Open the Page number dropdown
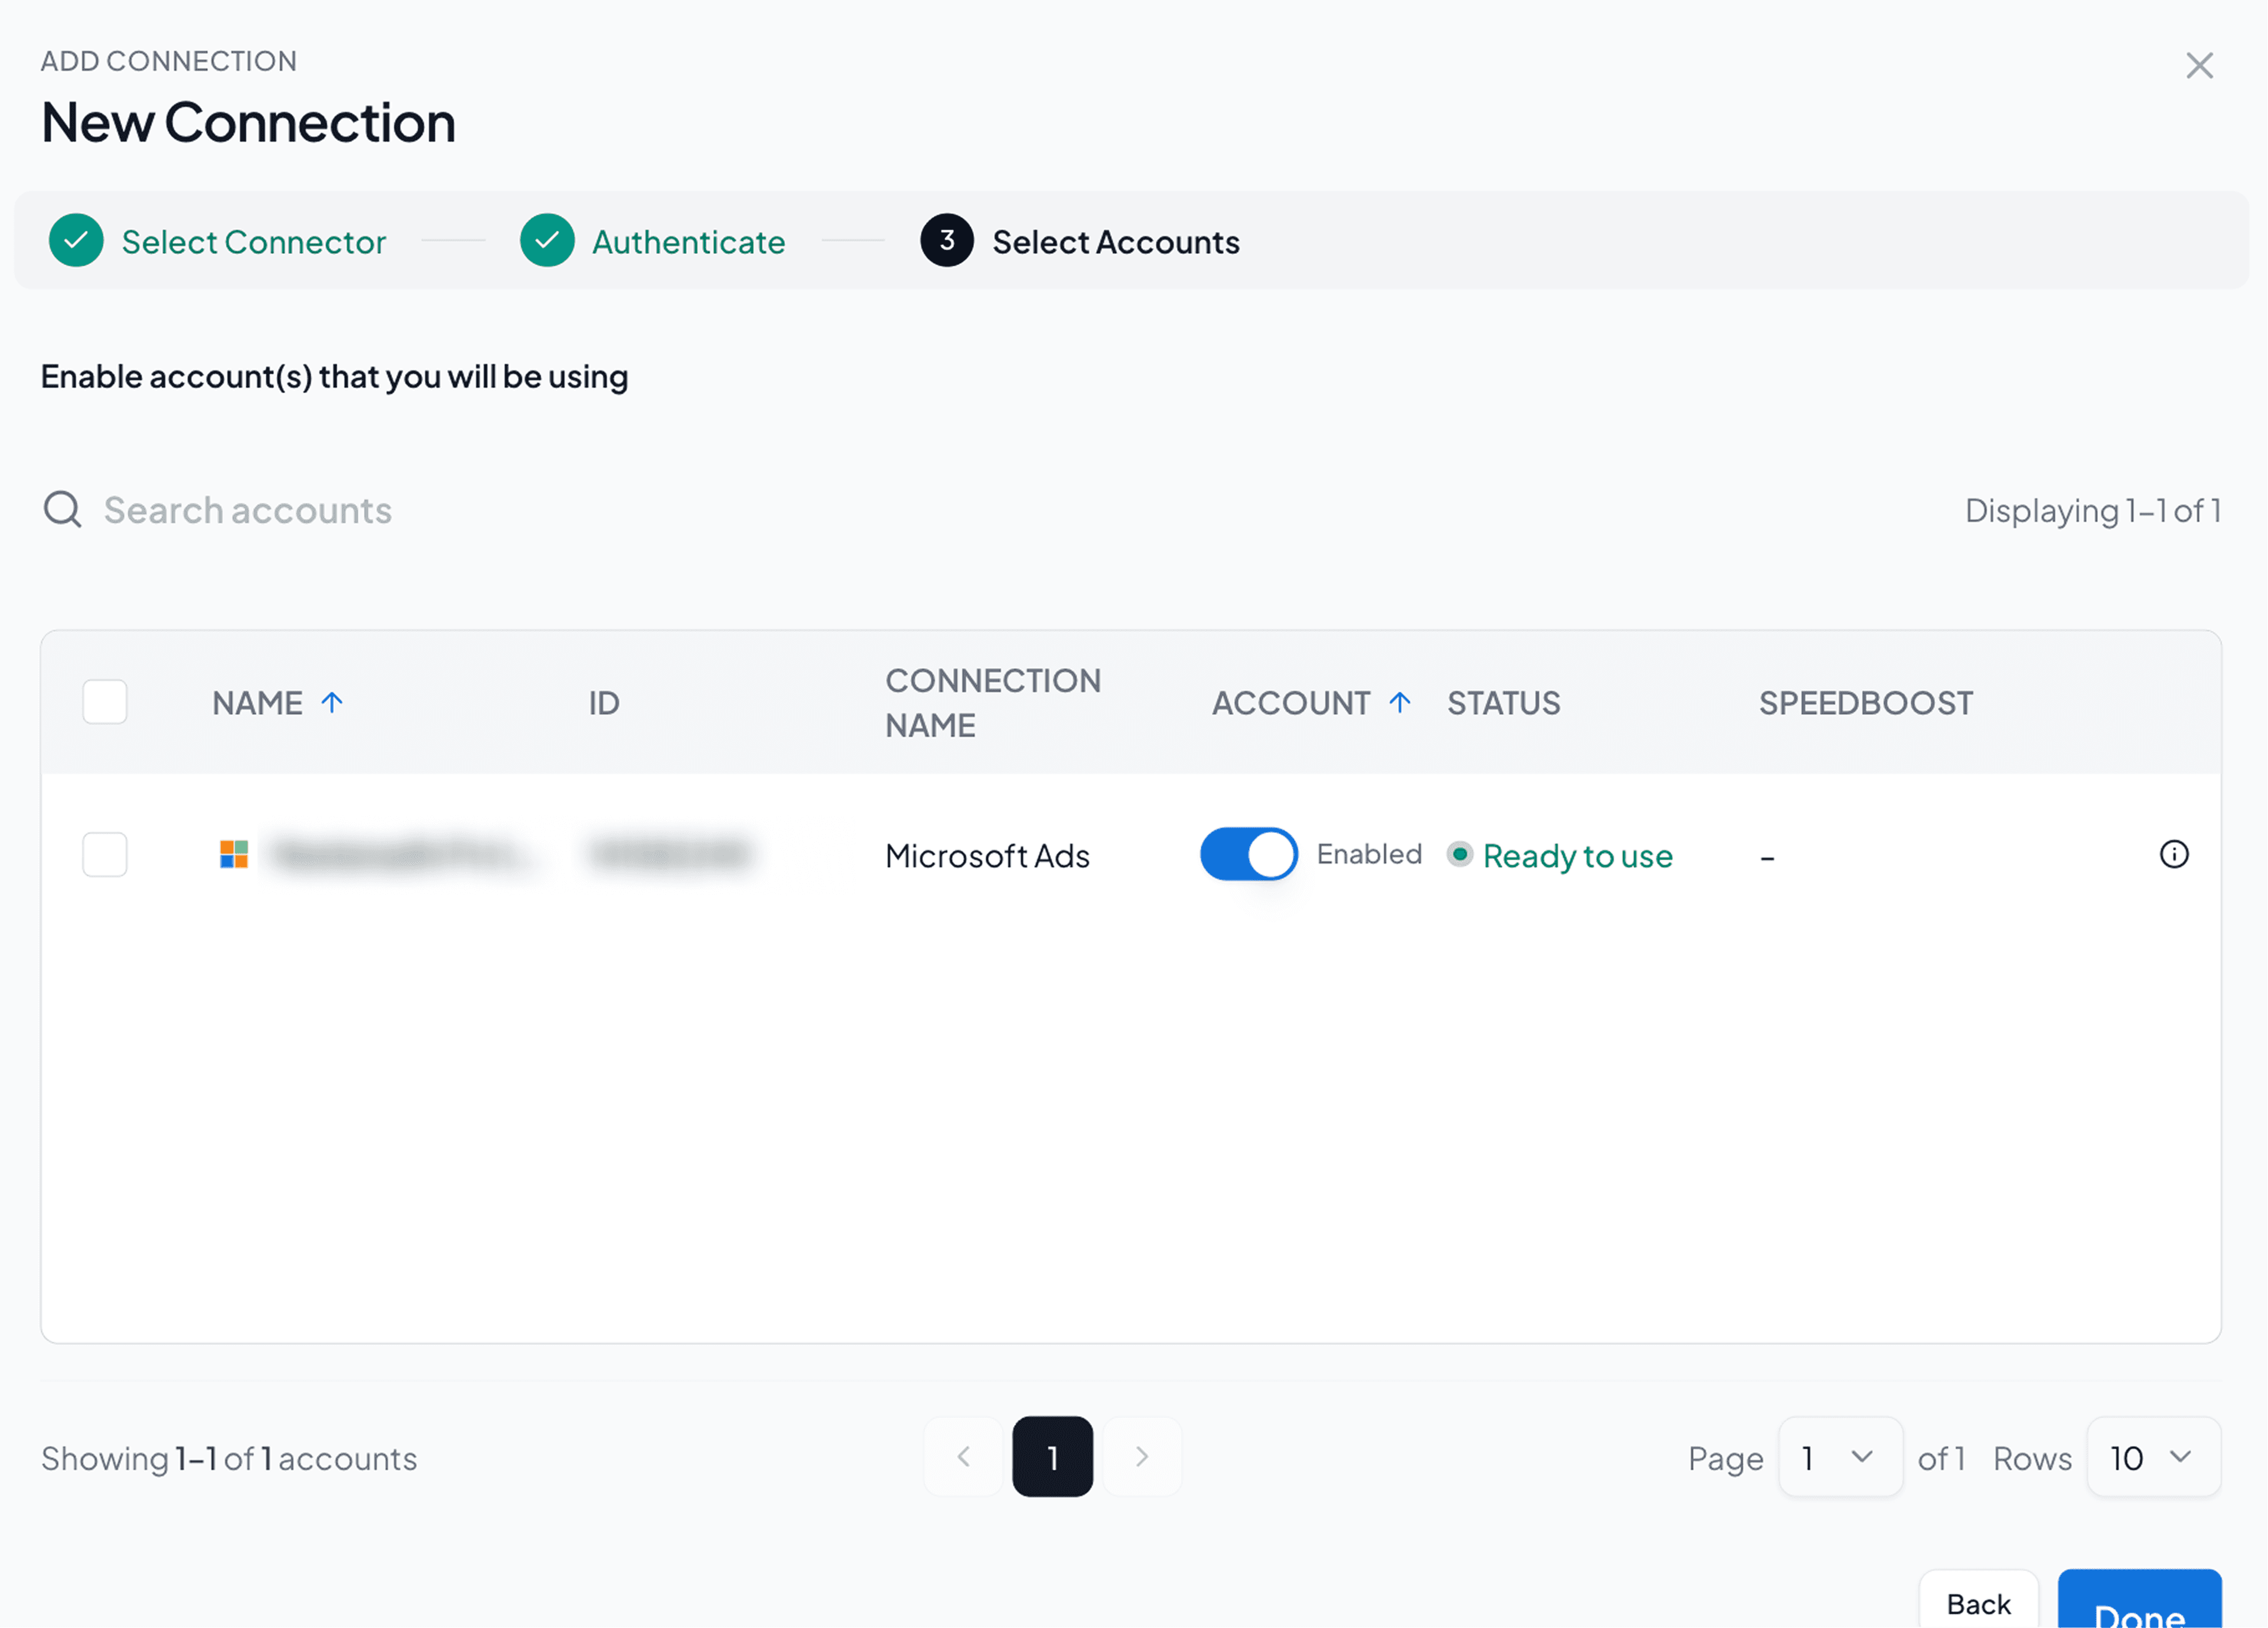This screenshot has width=2268, height=1628. [1840, 1457]
